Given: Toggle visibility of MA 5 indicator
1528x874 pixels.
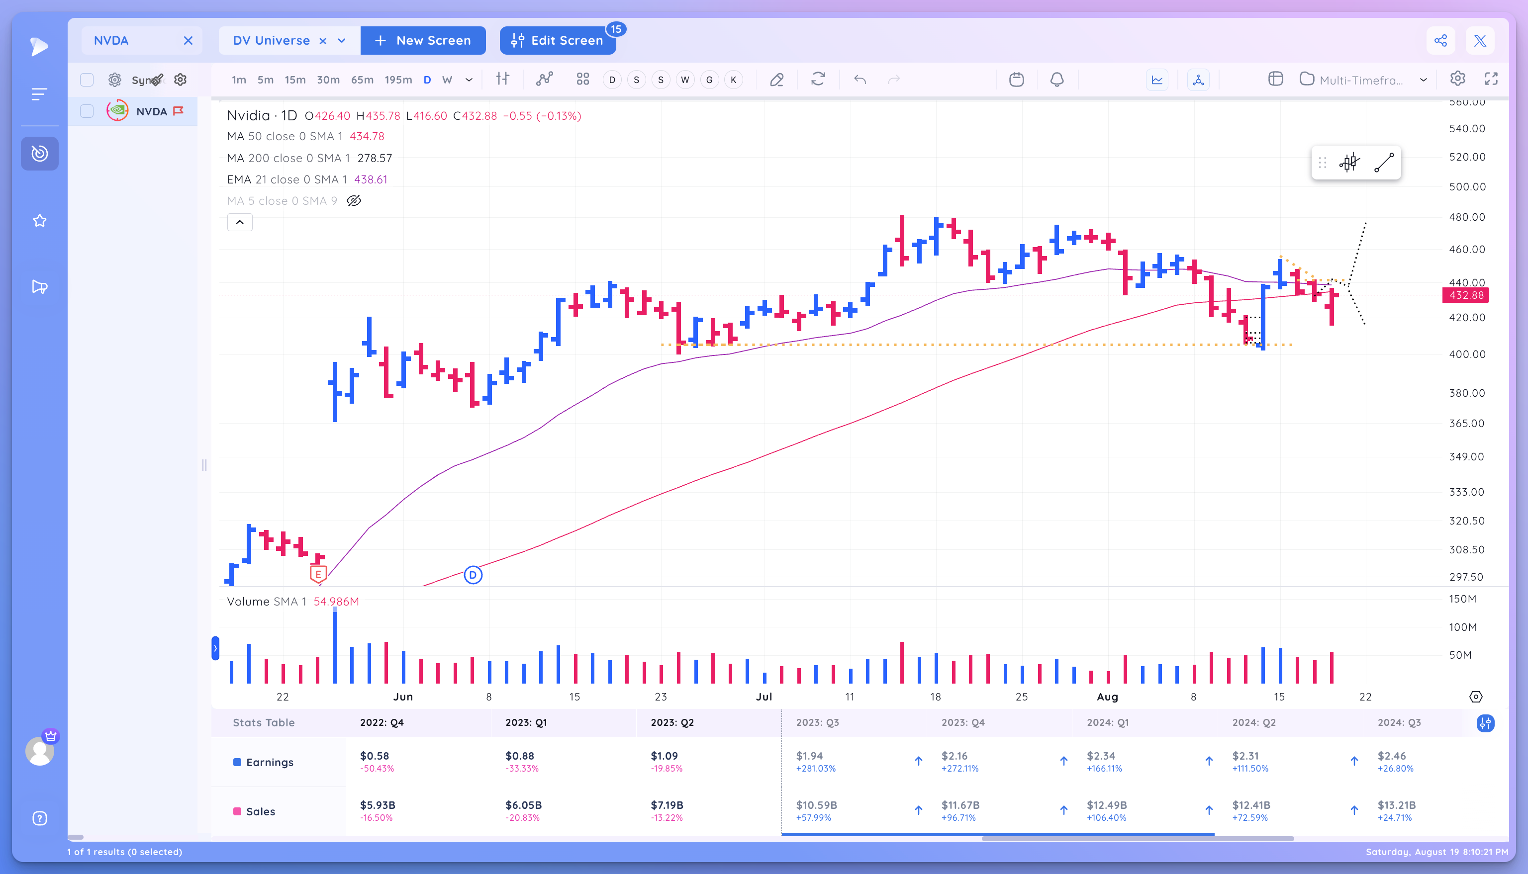Looking at the screenshot, I should pyautogui.click(x=354, y=201).
